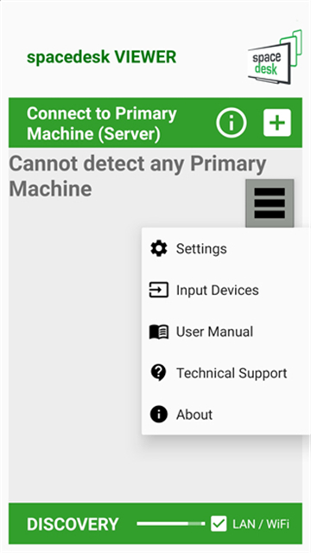
Task: Open the About menu entry
Action: pos(226,415)
